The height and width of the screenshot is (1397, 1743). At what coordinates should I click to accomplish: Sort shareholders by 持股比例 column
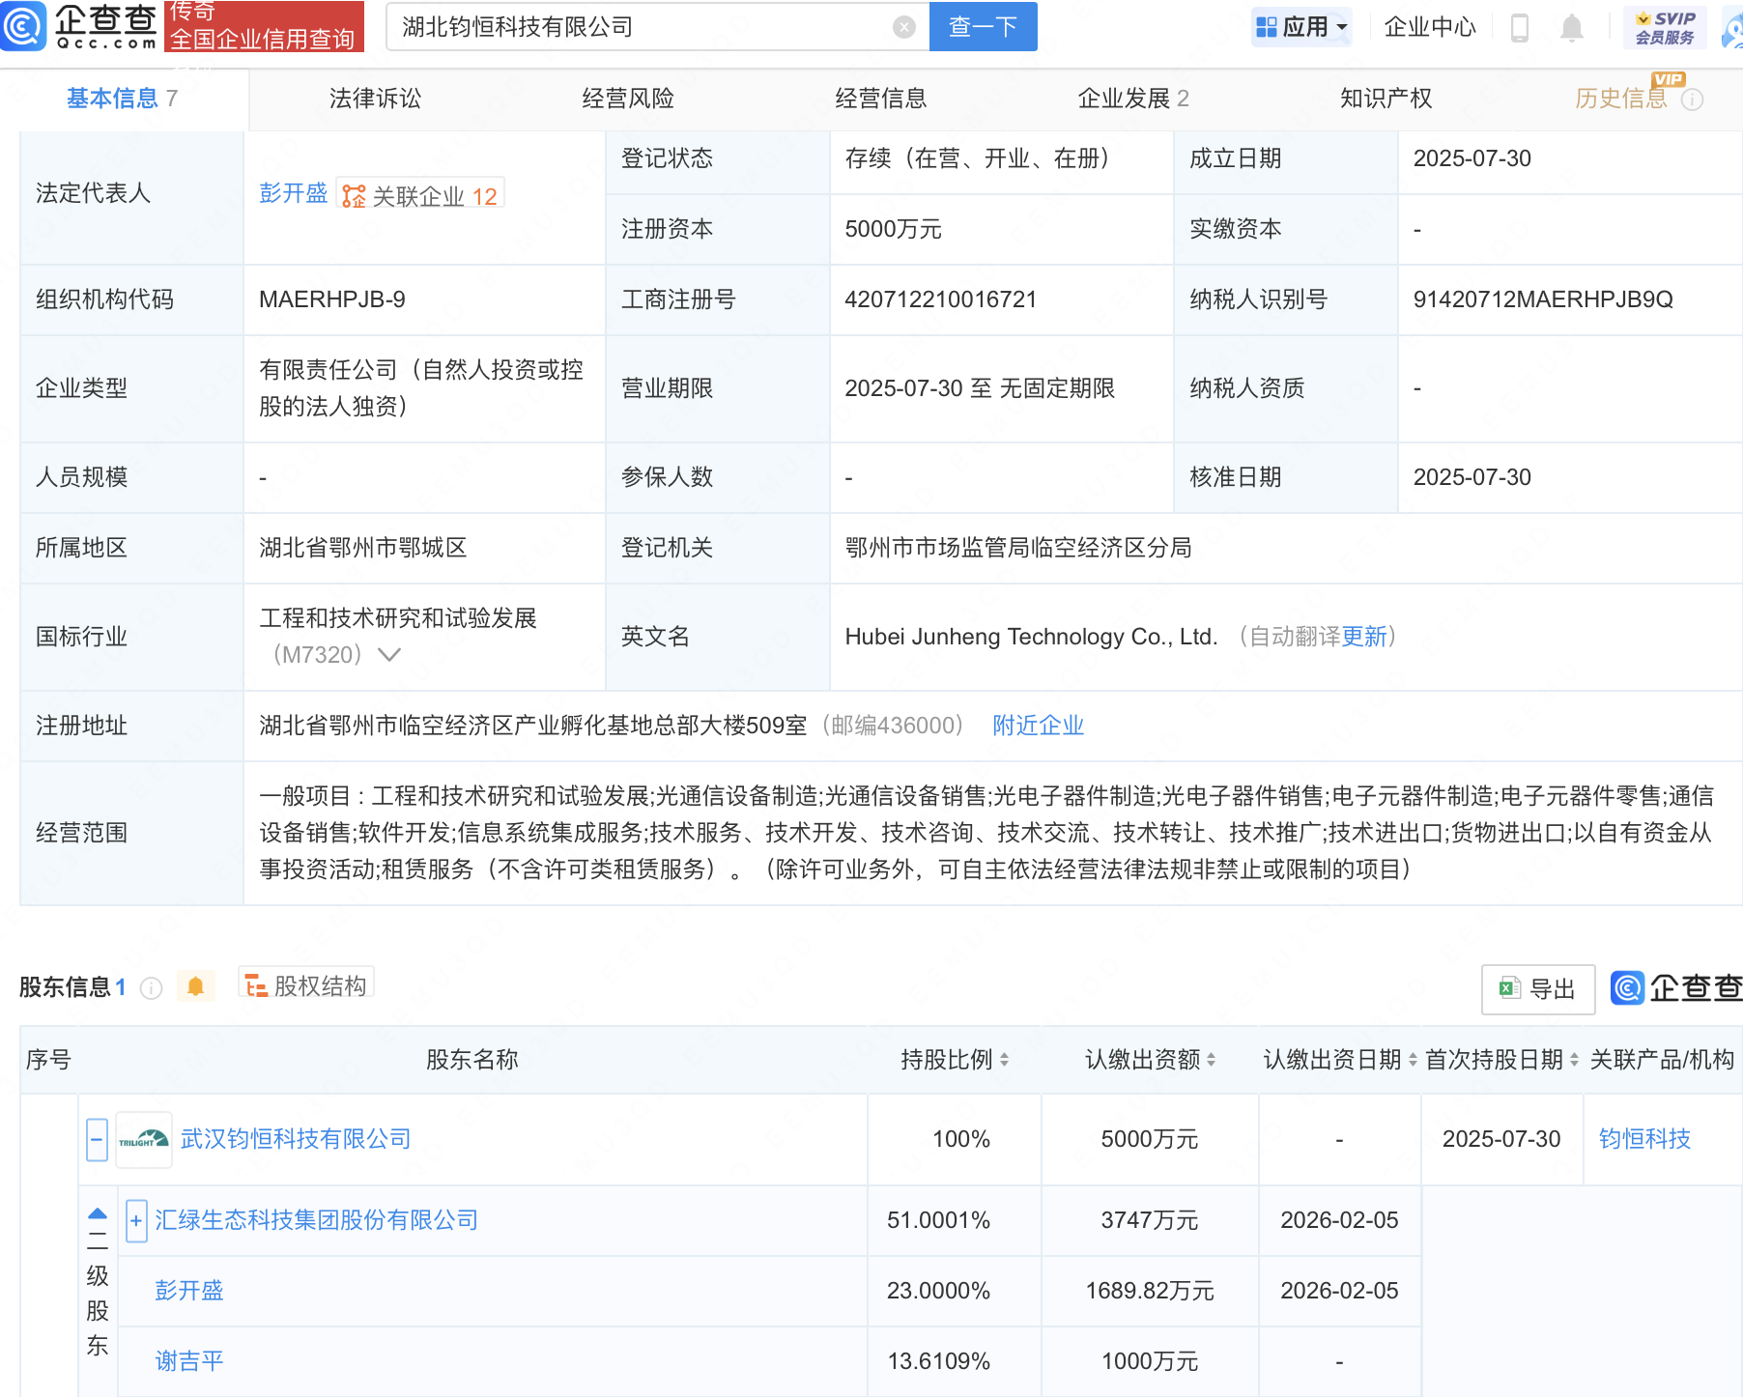(1006, 1059)
